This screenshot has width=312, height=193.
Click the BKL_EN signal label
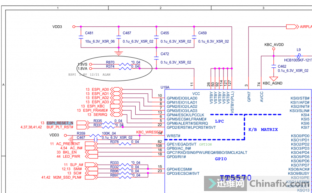point(70,152)
